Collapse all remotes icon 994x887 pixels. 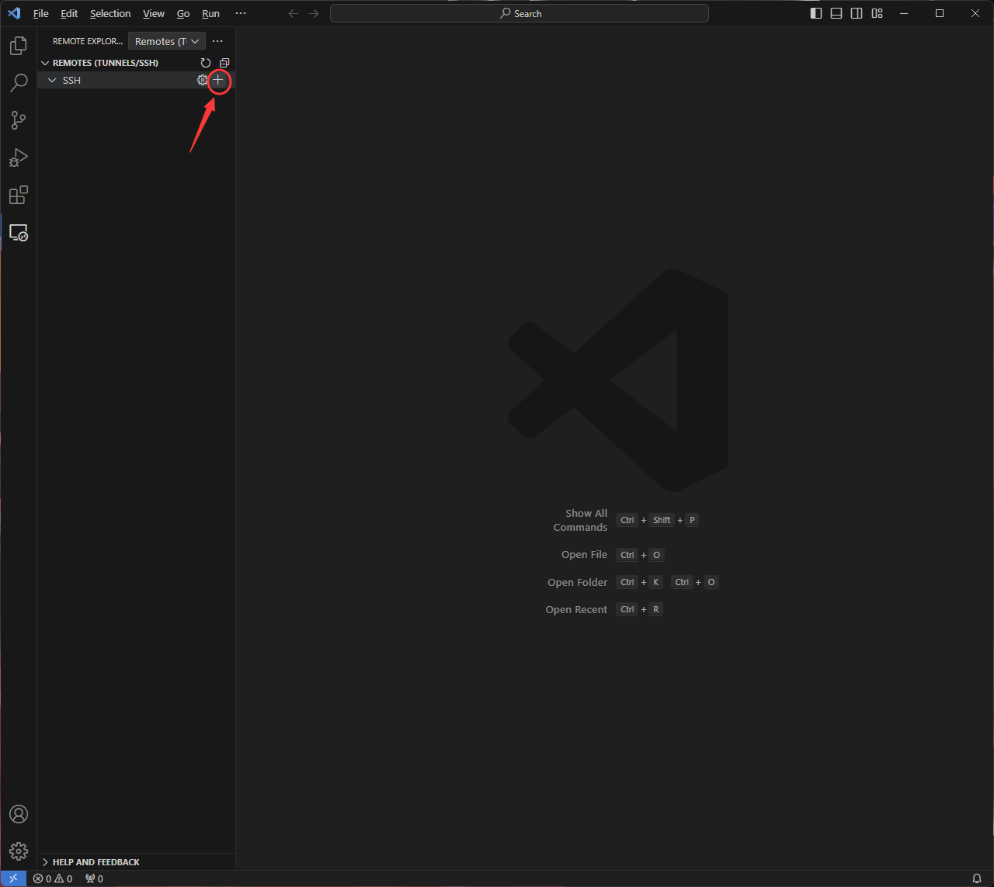(x=224, y=63)
